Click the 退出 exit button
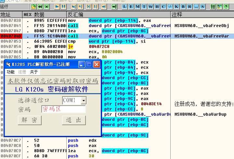 [74, 120]
